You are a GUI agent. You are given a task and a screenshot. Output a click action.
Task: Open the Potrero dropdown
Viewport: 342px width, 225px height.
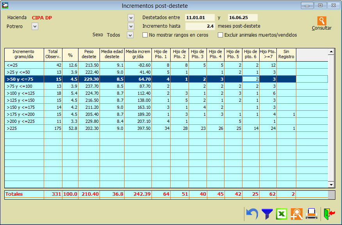click(35, 27)
